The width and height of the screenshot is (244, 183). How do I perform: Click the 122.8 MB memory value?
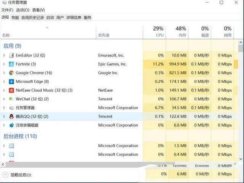click(x=178, y=116)
